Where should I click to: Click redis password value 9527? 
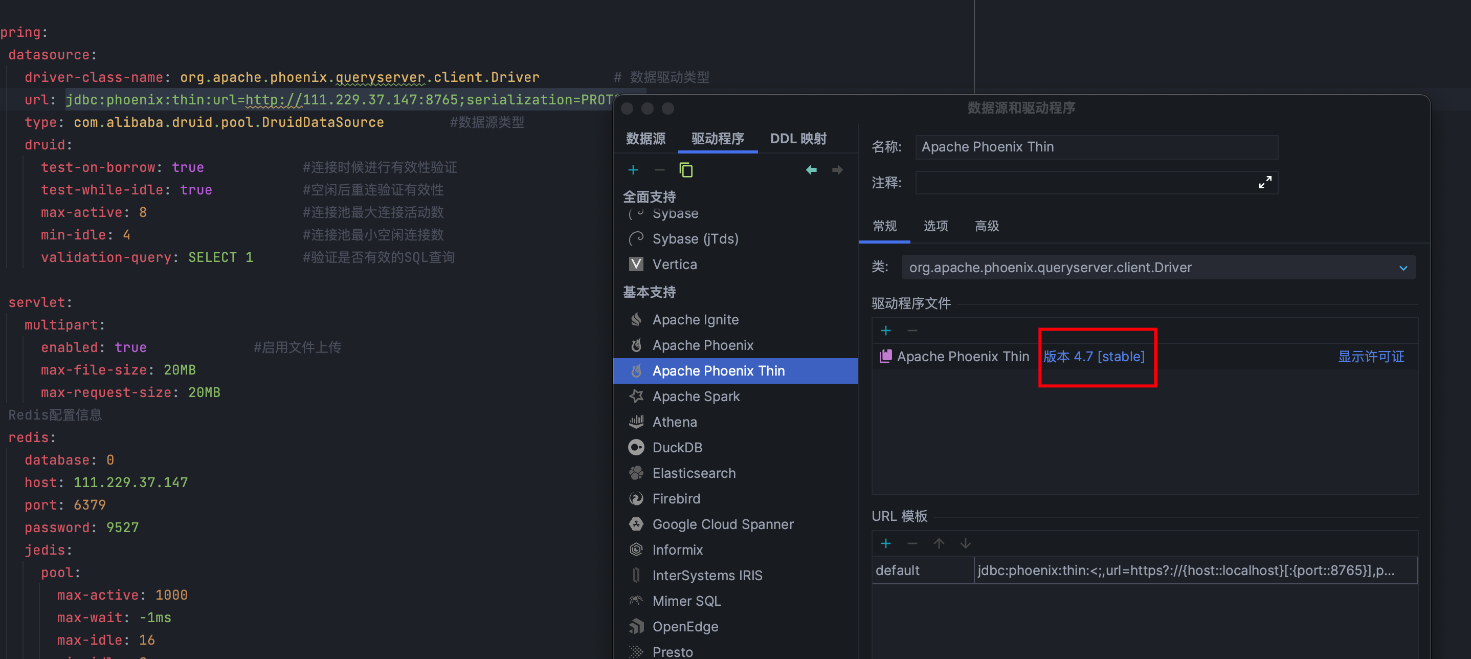click(x=122, y=528)
